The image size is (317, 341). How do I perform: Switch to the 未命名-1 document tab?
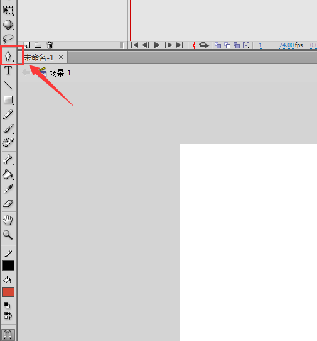coord(39,57)
